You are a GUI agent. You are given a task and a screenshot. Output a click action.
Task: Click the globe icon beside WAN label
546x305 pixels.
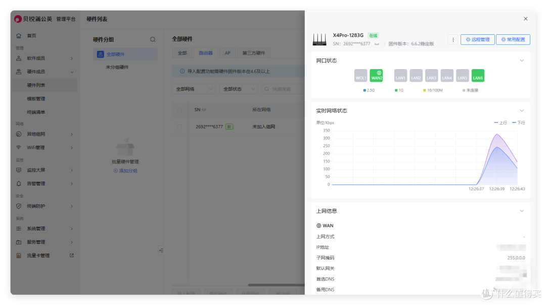point(318,226)
